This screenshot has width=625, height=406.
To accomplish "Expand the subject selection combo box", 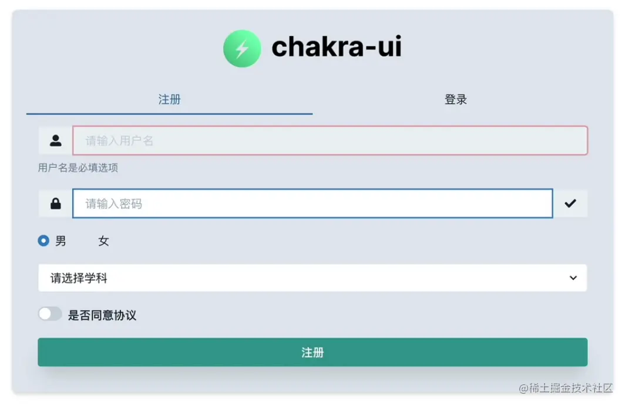I will point(312,278).
